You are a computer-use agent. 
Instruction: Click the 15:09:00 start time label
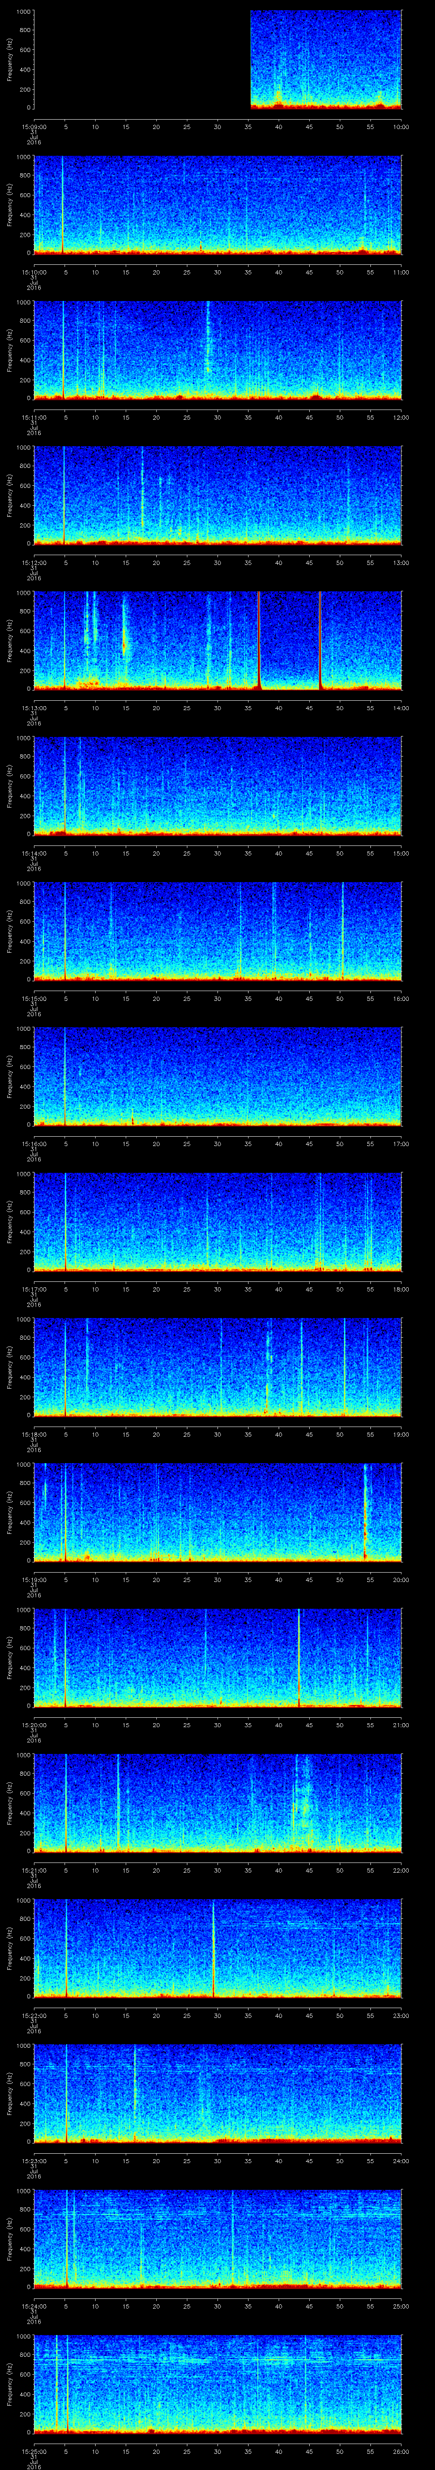pyautogui.click(x=34, y=126)
